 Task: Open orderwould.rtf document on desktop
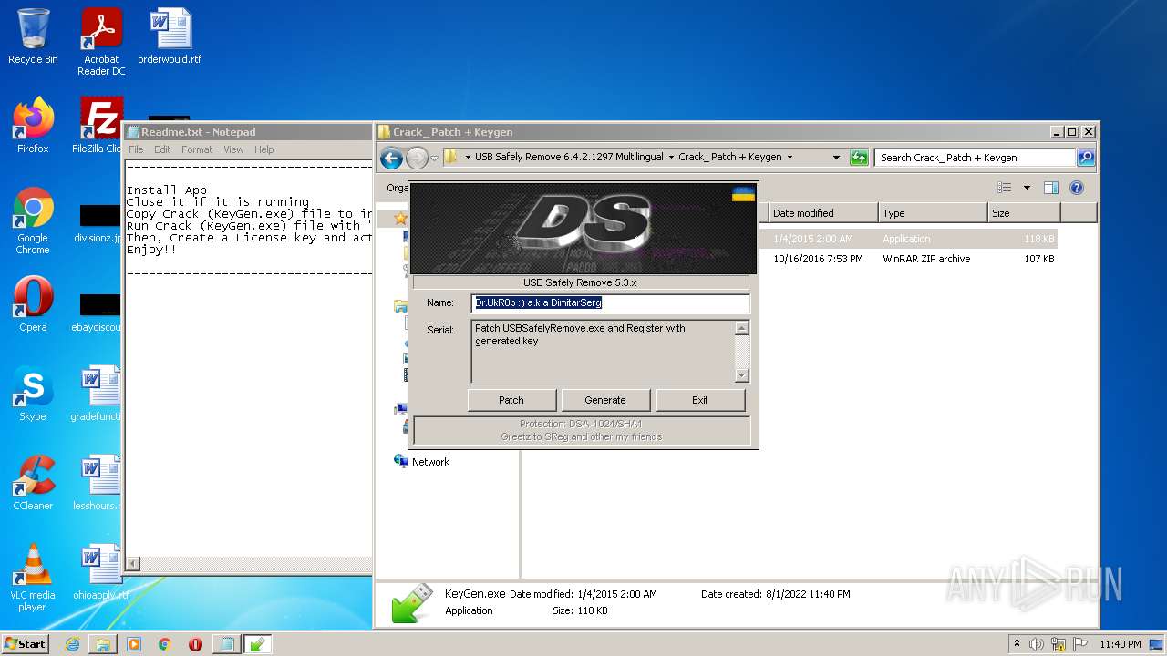tap(170, 36)
